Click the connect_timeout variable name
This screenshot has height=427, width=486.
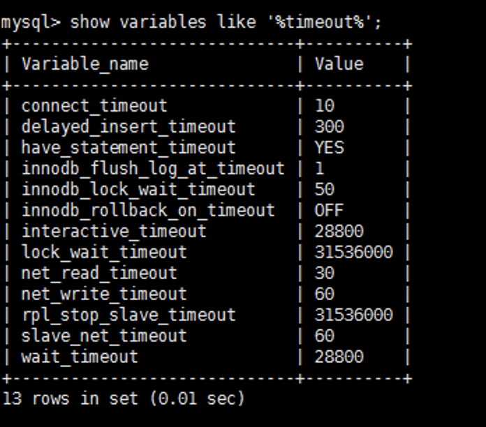coord(94,106)
